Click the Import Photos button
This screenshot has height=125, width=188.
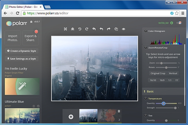[13, 38]
